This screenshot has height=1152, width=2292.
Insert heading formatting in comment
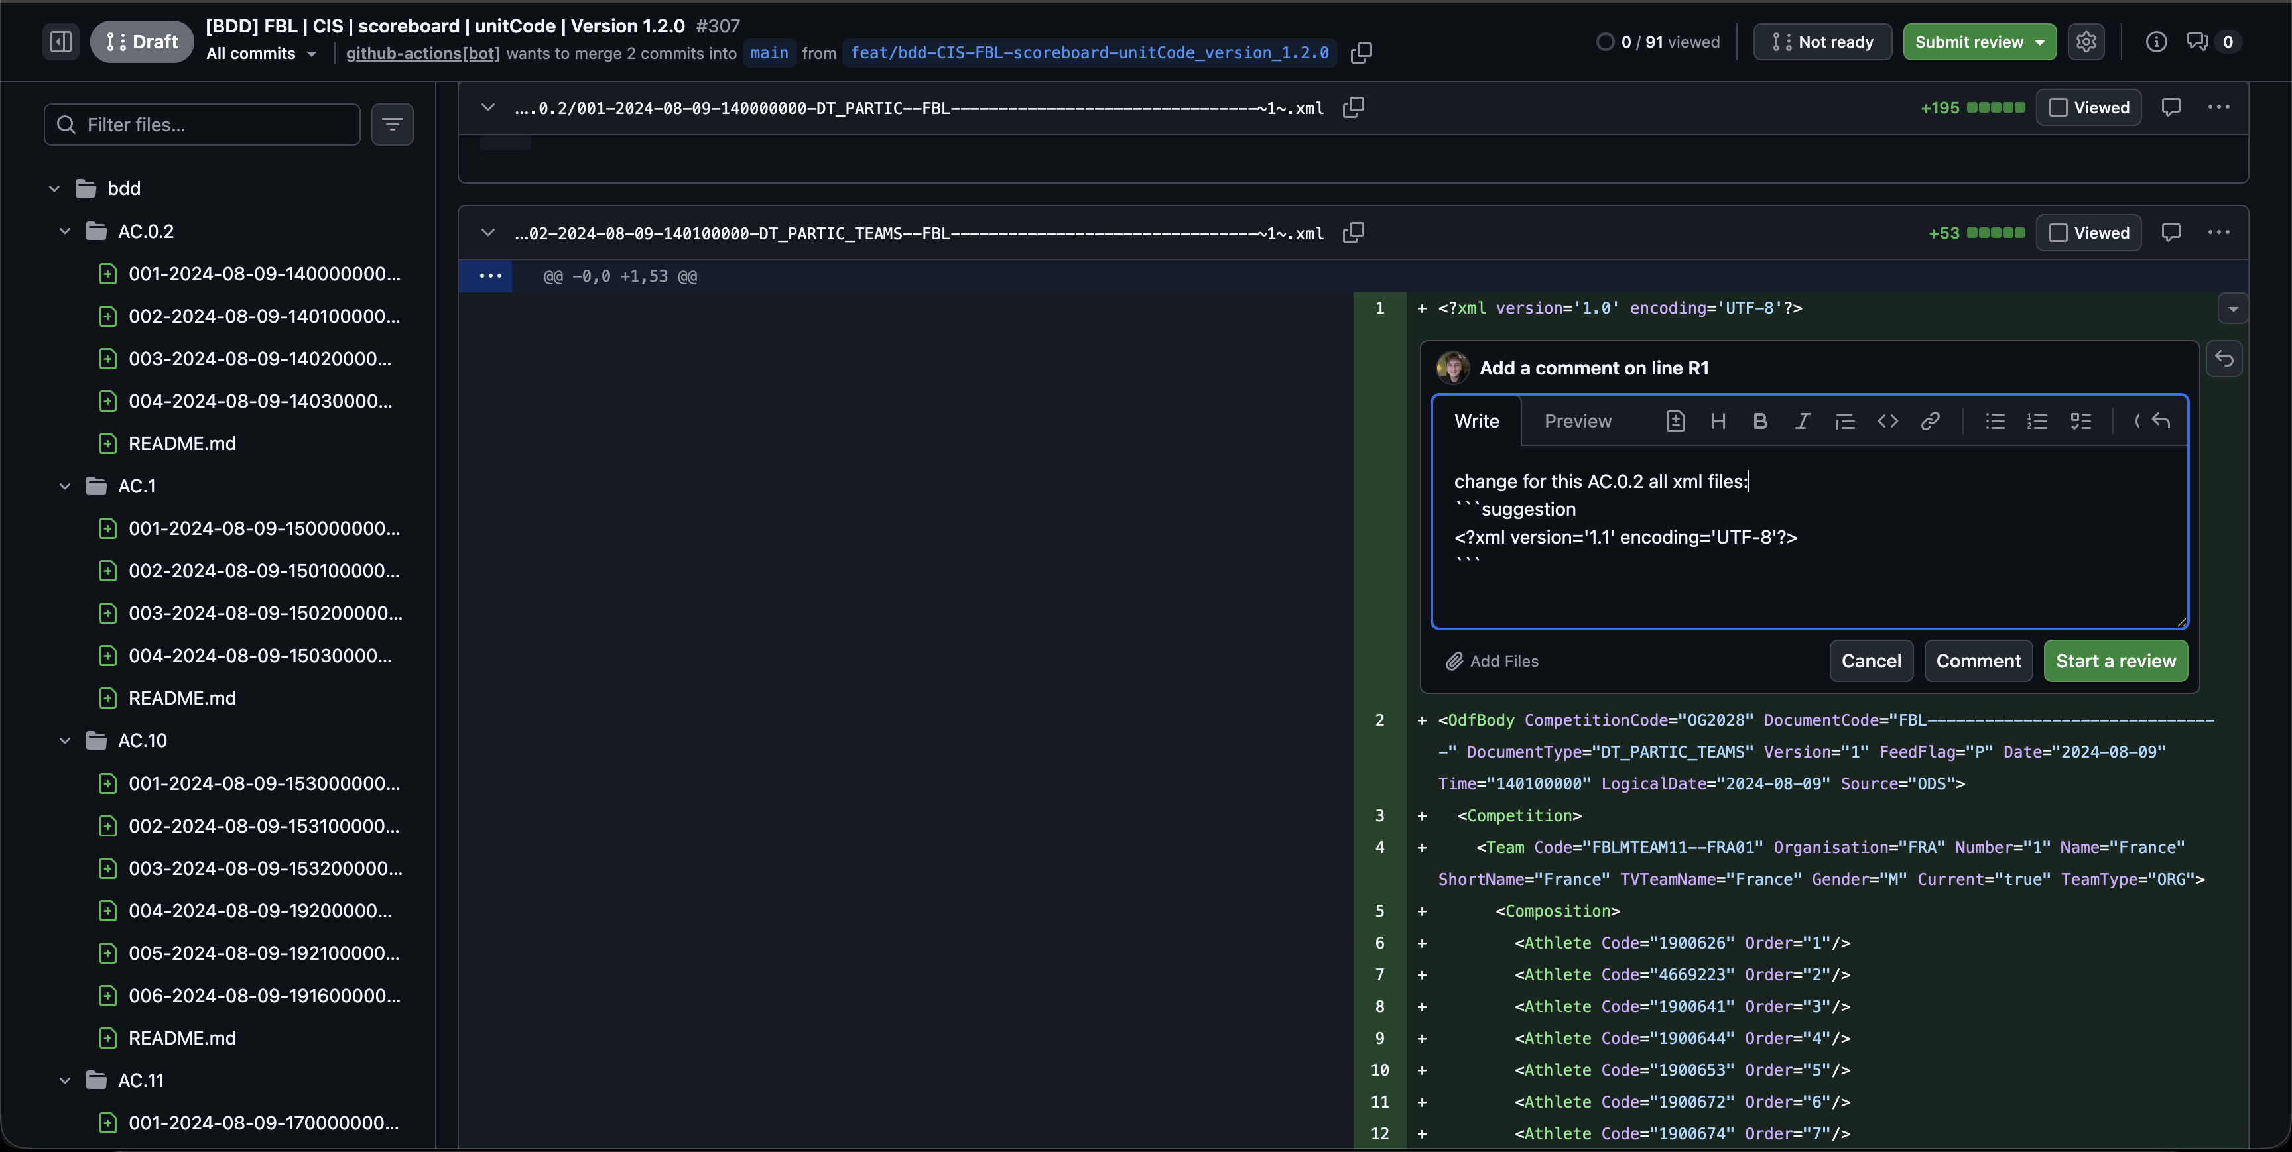[1717, 421]
